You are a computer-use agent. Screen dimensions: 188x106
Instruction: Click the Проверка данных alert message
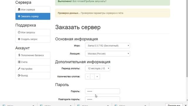click(113, 13)
